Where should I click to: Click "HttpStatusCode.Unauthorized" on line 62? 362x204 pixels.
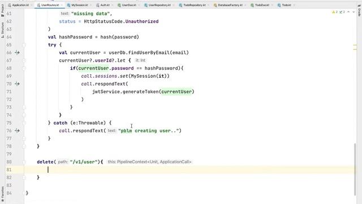(121, 22)
